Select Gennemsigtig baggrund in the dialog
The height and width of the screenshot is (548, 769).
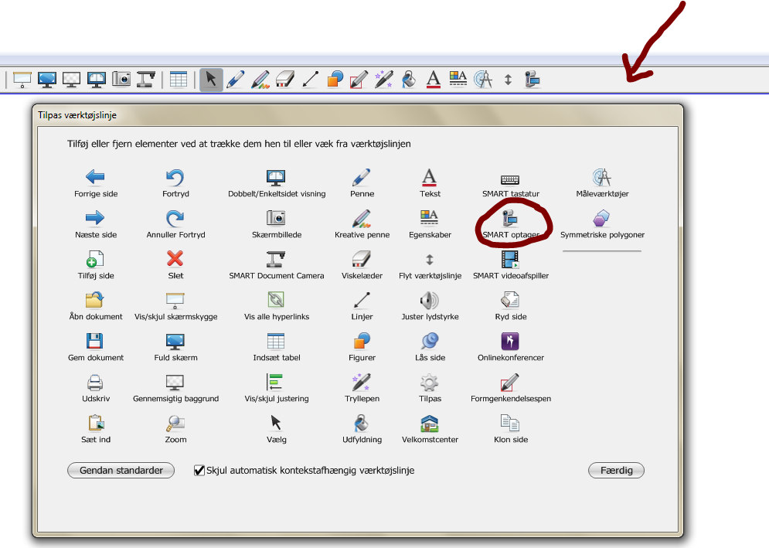coord(175,382)
